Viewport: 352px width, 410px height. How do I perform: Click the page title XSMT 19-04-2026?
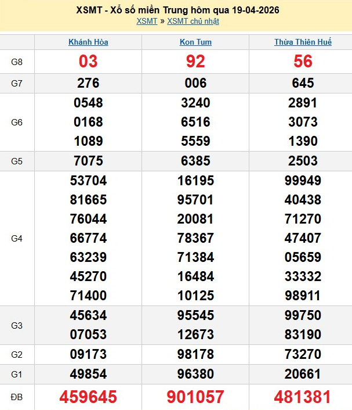tap(176, 10)
